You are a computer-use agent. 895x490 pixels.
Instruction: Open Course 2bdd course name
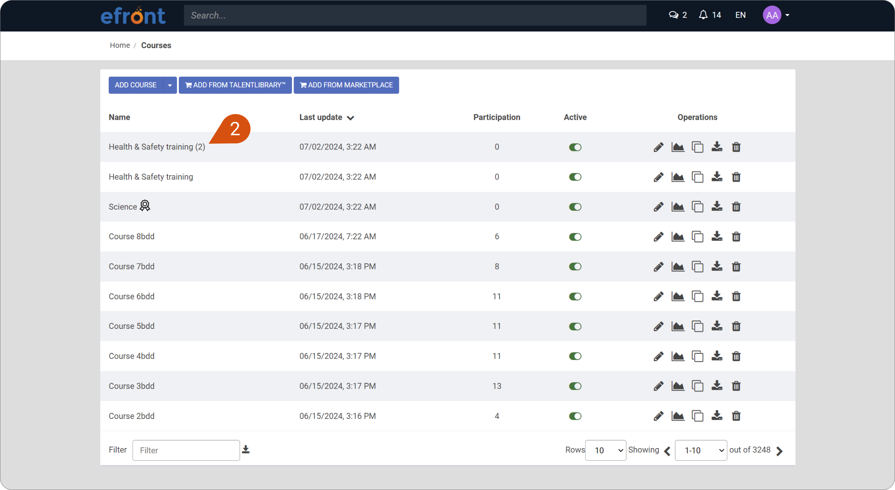coord(131,416)
